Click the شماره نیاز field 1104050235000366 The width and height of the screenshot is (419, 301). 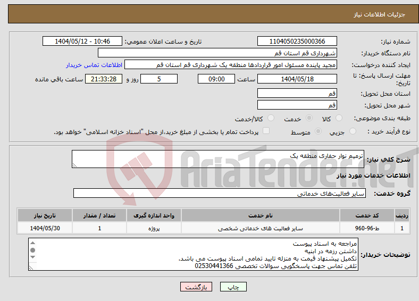pos(297,41)
